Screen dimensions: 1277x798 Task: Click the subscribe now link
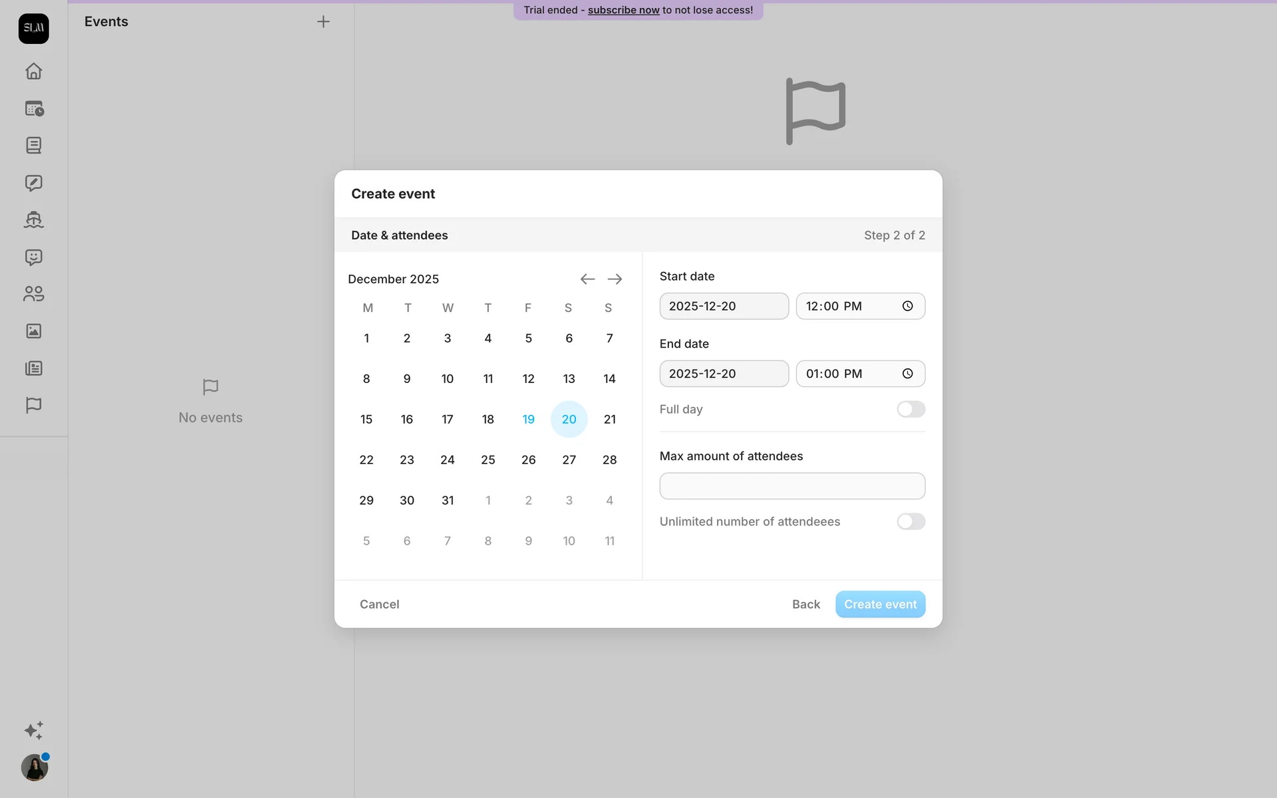pyautogui.click(x=623, y=10)
